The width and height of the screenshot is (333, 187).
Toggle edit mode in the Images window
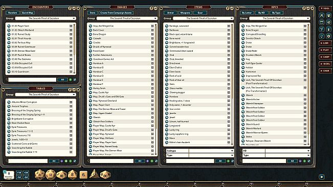pyautogui.click(x=156, y=161)
